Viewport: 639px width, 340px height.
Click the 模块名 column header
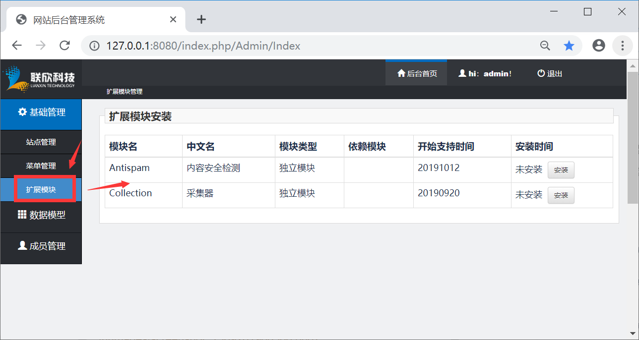(x=143, y=146)
